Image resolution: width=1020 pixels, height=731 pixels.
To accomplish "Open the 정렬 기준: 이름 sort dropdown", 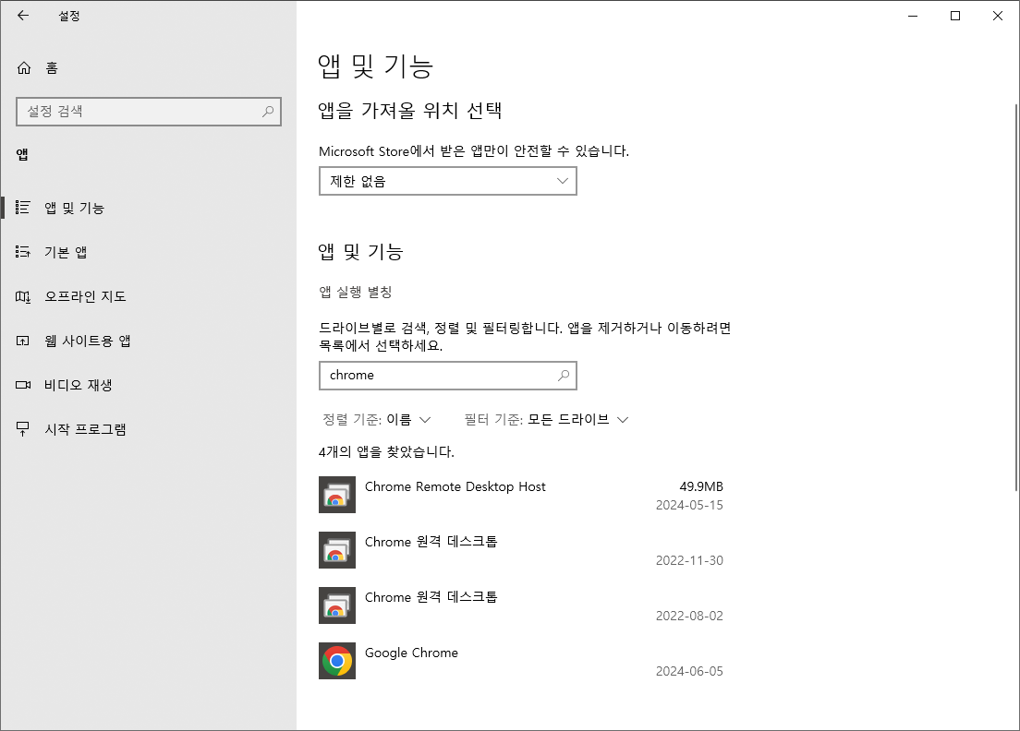I will 377,420.
